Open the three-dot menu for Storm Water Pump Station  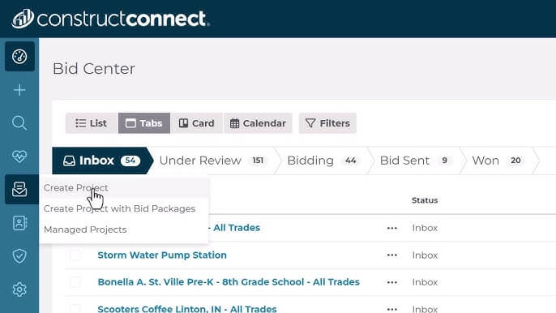[392, 255]
